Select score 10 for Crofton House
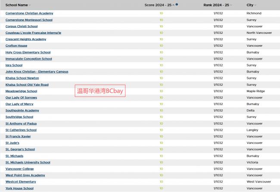Screen dimensions: 280x192 point(161,46)
